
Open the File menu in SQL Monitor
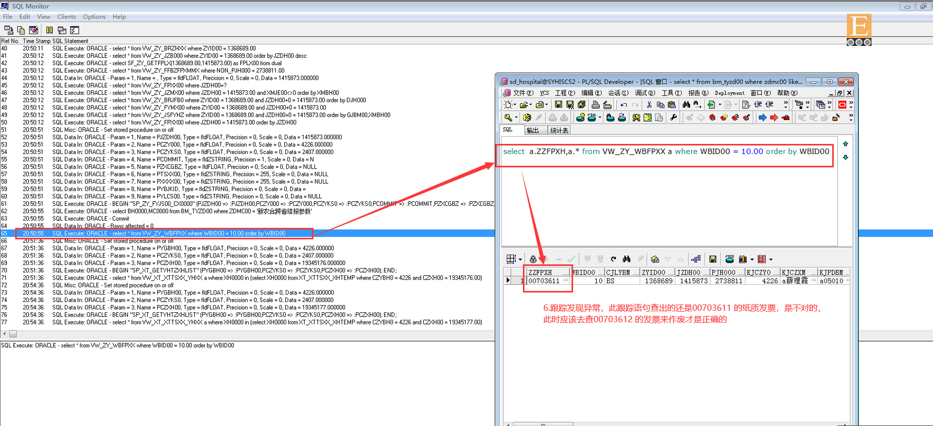(x=7, y=17)
